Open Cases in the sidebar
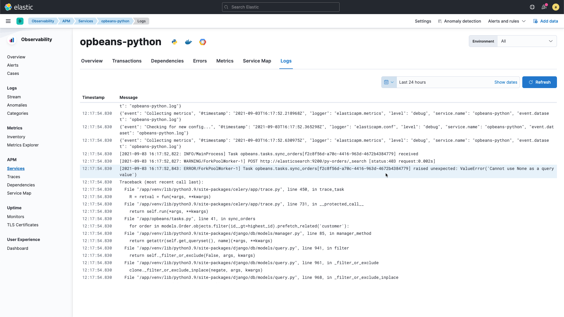The width and height of the screenshot is (564, 317). 13,73
